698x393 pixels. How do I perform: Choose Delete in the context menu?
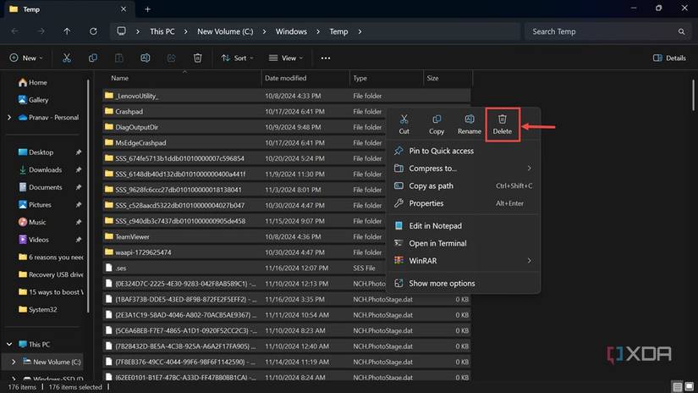pyautogui.click(x=502, y=125)
